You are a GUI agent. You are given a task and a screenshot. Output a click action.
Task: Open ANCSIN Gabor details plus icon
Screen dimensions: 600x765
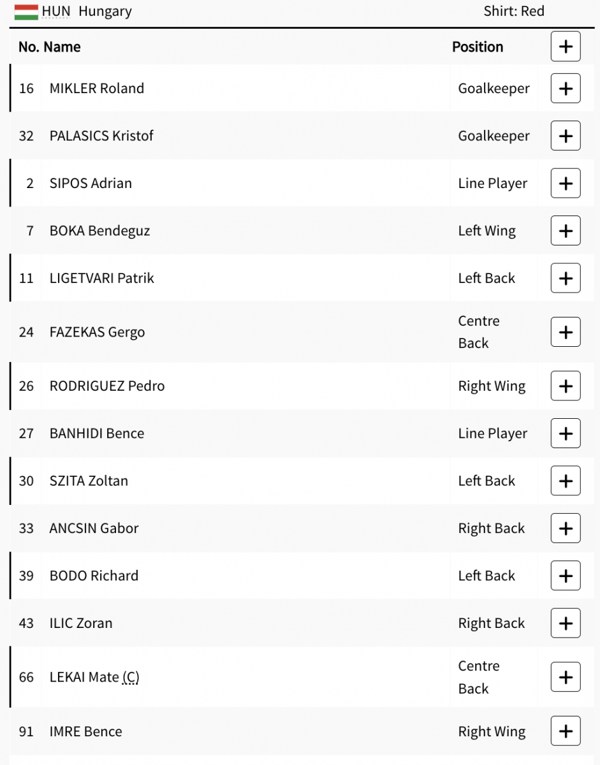point(566,528)
